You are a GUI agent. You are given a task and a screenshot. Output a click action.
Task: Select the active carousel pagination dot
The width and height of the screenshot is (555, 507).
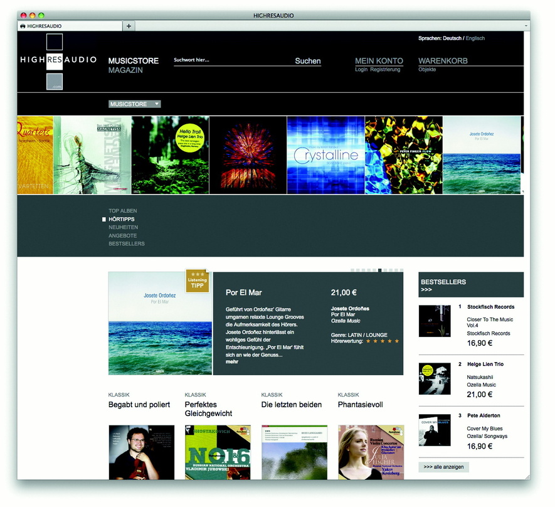[x=380, y=270]
